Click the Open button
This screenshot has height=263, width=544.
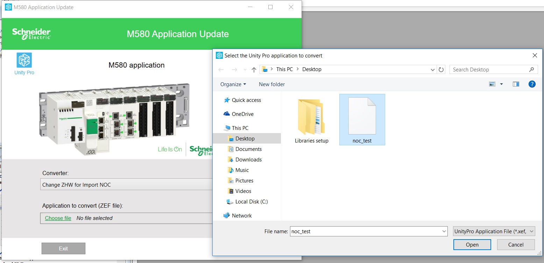click(472, 245)
